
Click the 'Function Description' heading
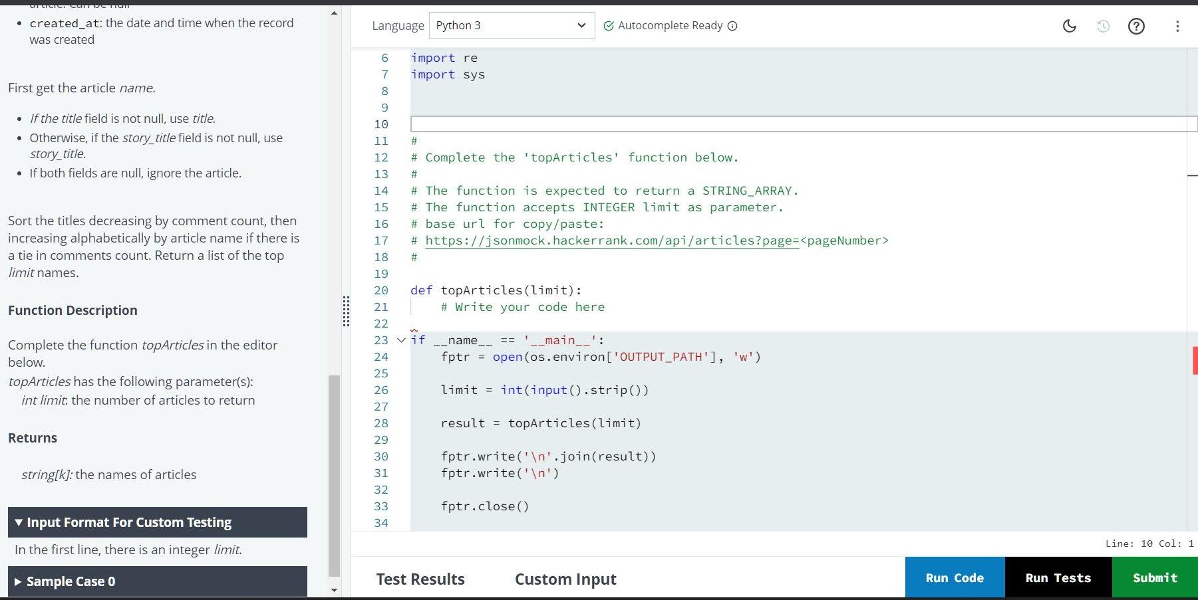coord(73,310)
